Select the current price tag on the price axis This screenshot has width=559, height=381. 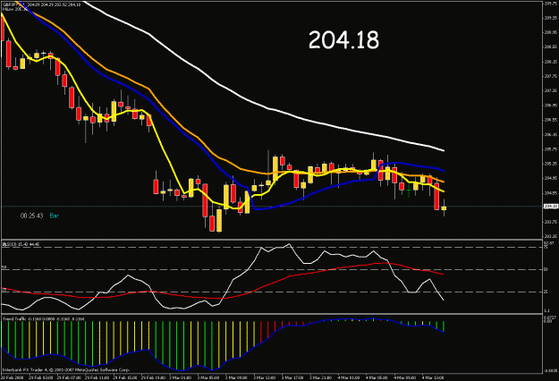coord(551,206)
